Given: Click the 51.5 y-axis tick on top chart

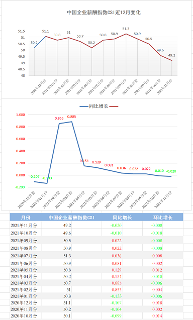Looking at the screenshot, I should (21, 31).
